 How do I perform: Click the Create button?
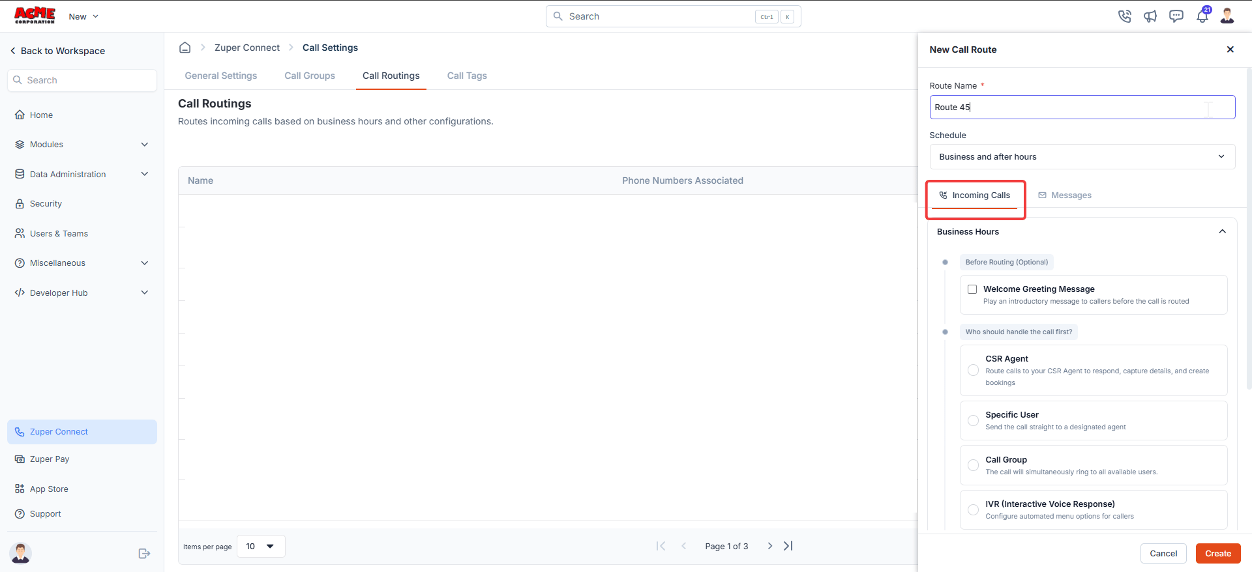coord(1218,554)
